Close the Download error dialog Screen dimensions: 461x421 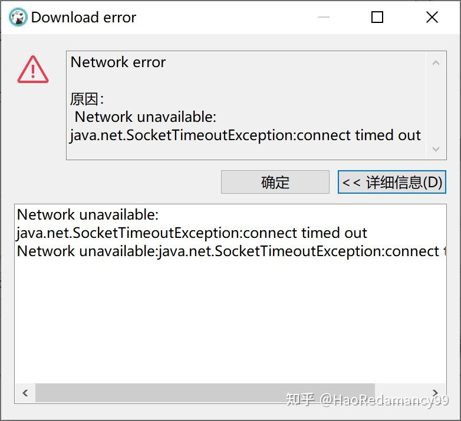coord(432,17)
